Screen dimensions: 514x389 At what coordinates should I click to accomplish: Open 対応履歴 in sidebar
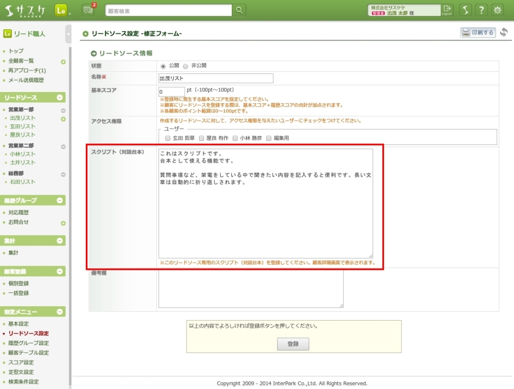click(x=19, y=212)
